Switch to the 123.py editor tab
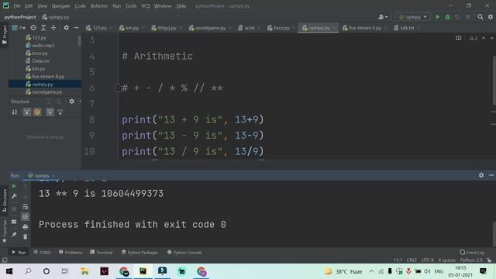 point(99,28)
